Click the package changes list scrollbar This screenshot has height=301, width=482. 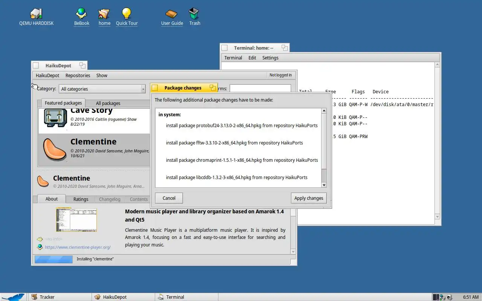324,147
